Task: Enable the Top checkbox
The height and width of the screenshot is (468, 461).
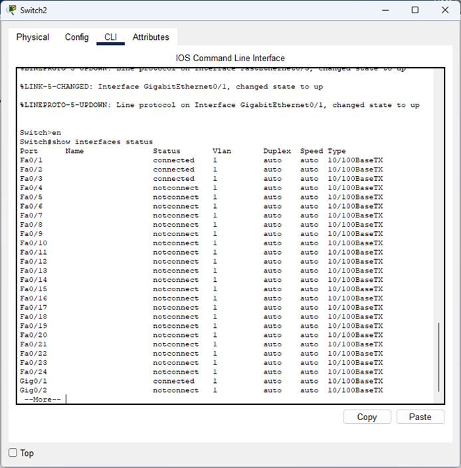Action: (x=13, y=453)
